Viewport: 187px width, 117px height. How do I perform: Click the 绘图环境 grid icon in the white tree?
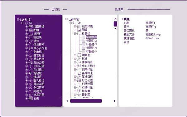pyautogui.click(x=79, y=27)
